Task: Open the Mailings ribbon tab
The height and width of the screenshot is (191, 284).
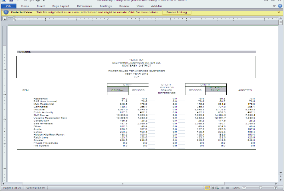Action: [105, 6]
